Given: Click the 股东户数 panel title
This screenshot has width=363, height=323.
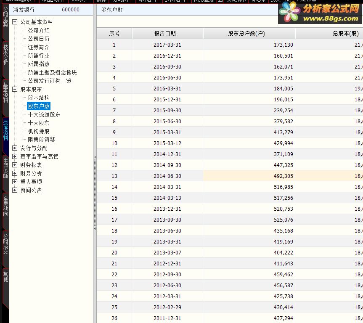Looking at the screenshot, I should [x=112, y=10].
